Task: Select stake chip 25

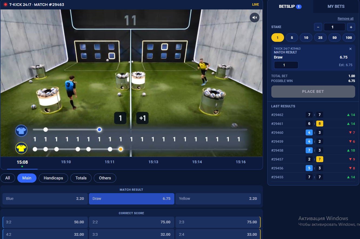Action: (320, 37)
